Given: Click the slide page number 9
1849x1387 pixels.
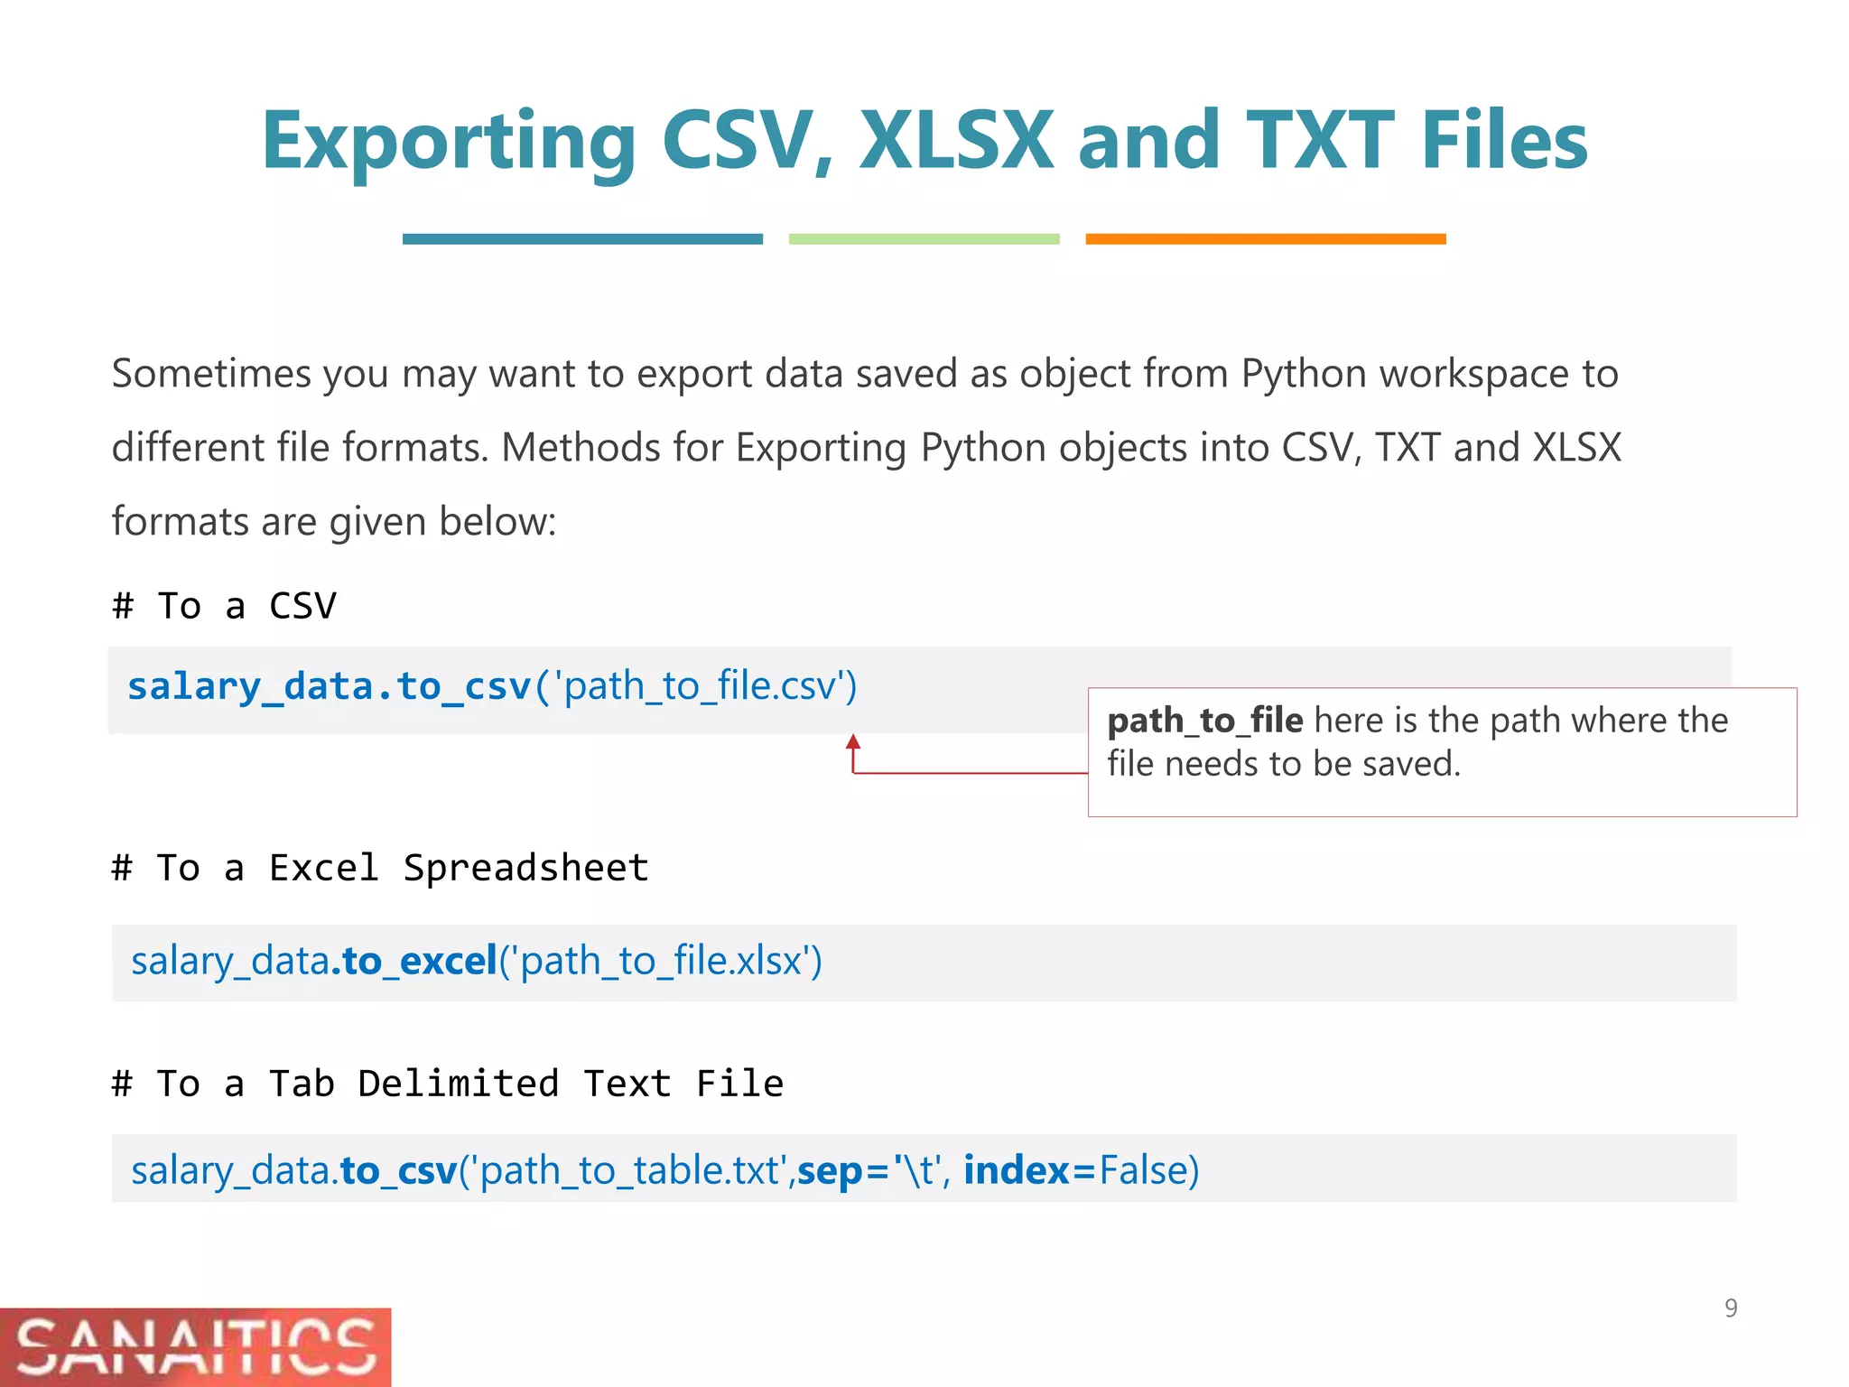Looking at the screenshot, I should point(1731,1308).
